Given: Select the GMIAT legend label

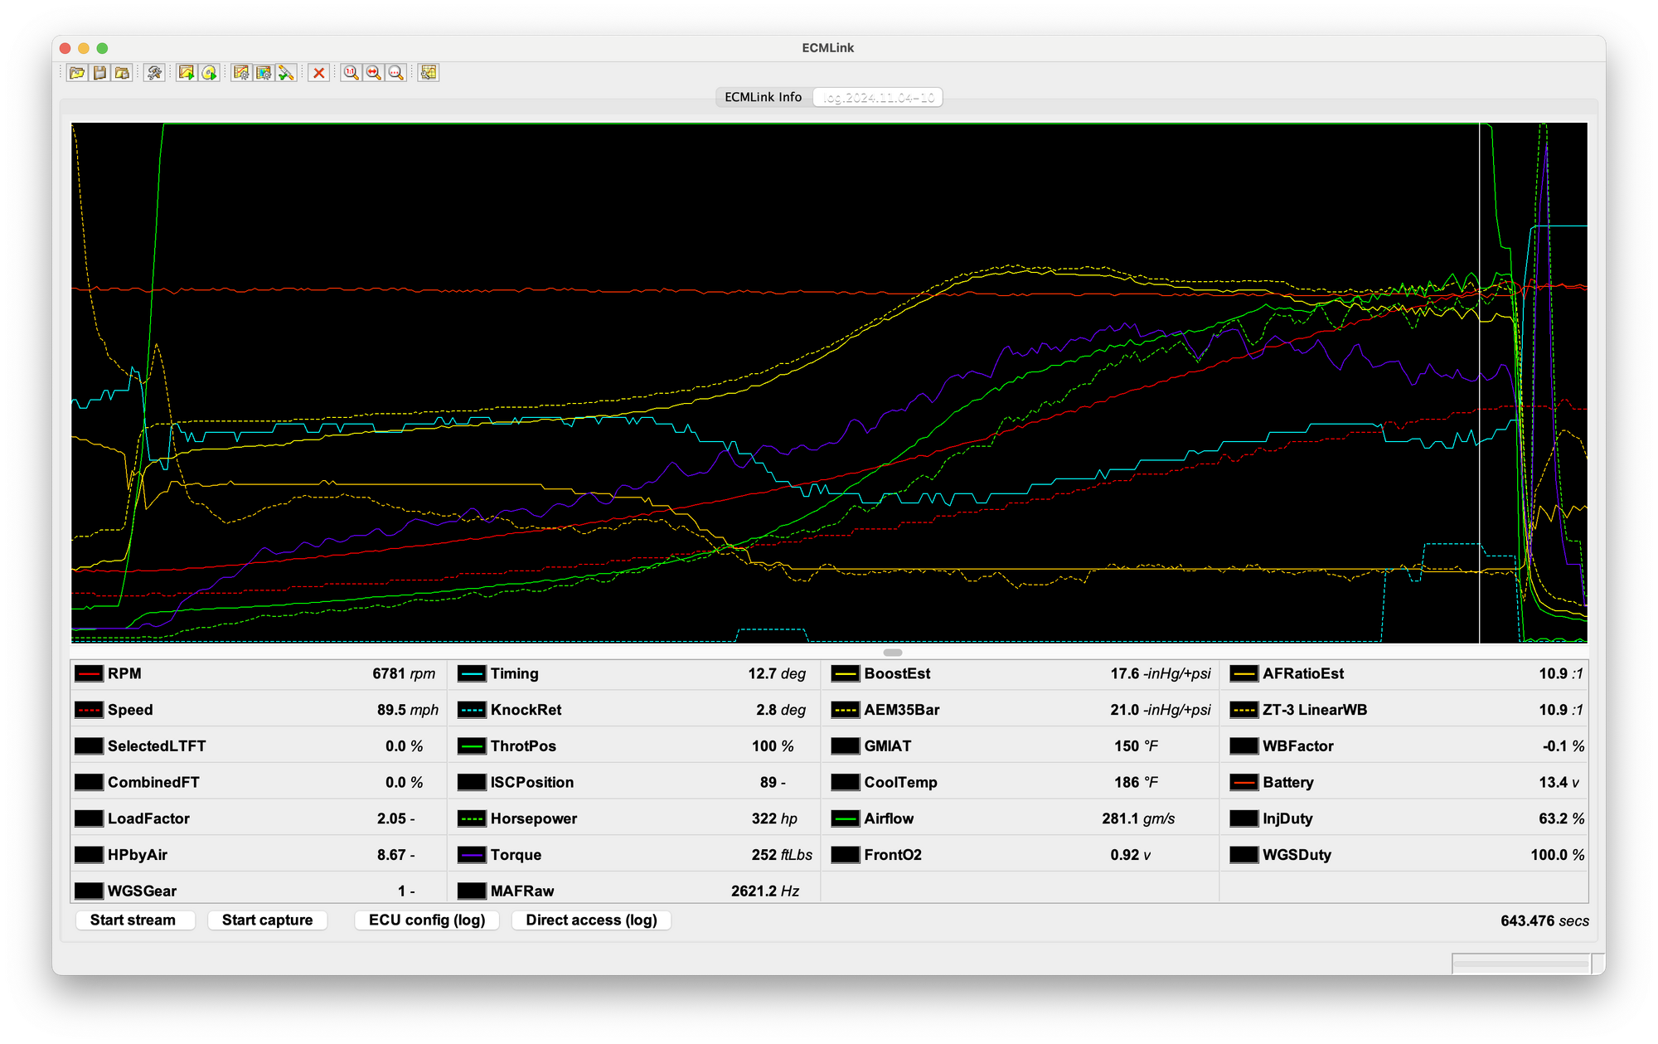Looking at the screenshot, I should [x=887, y=745].
